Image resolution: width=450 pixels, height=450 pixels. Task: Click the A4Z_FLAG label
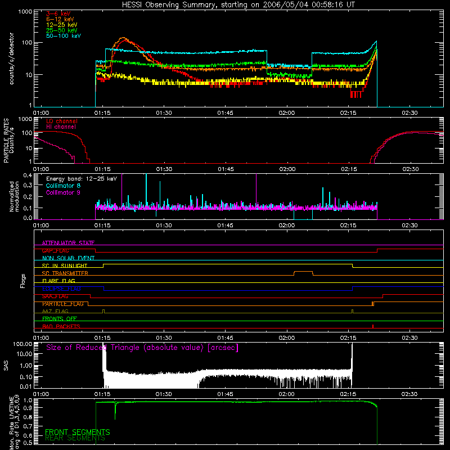[x=55, y=311]
